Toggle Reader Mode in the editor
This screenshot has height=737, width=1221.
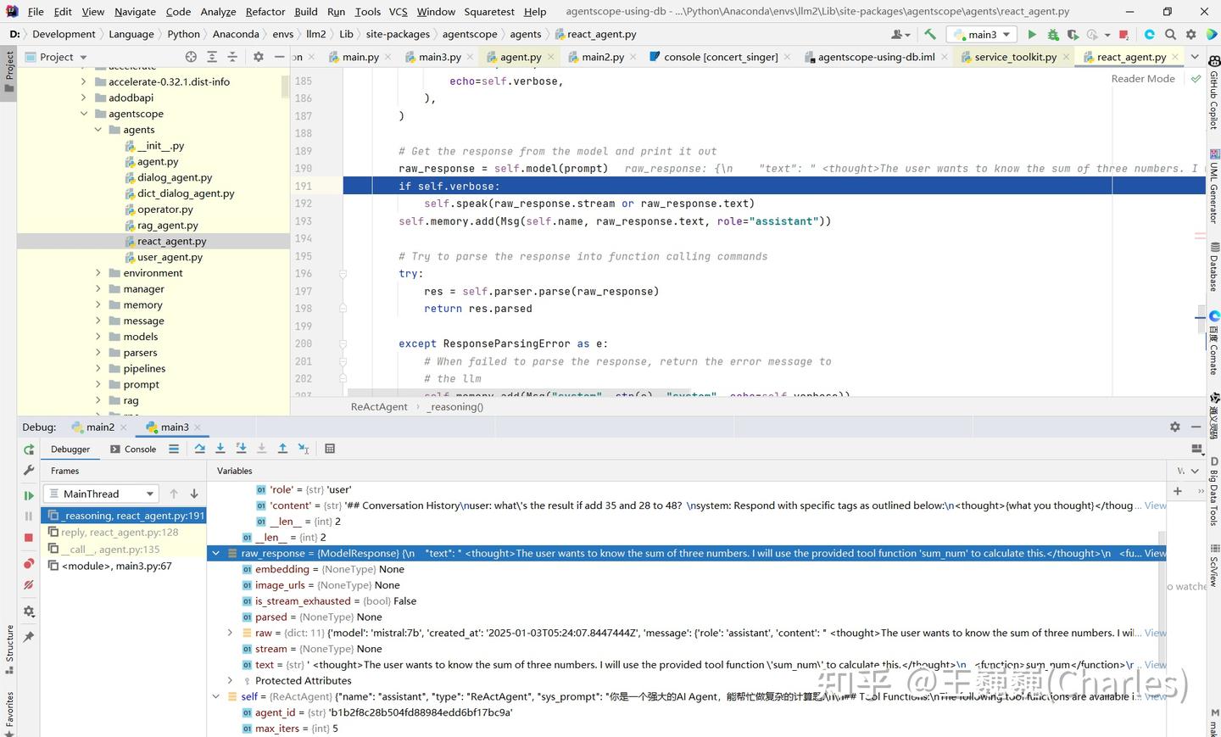tap(1142, 79)
